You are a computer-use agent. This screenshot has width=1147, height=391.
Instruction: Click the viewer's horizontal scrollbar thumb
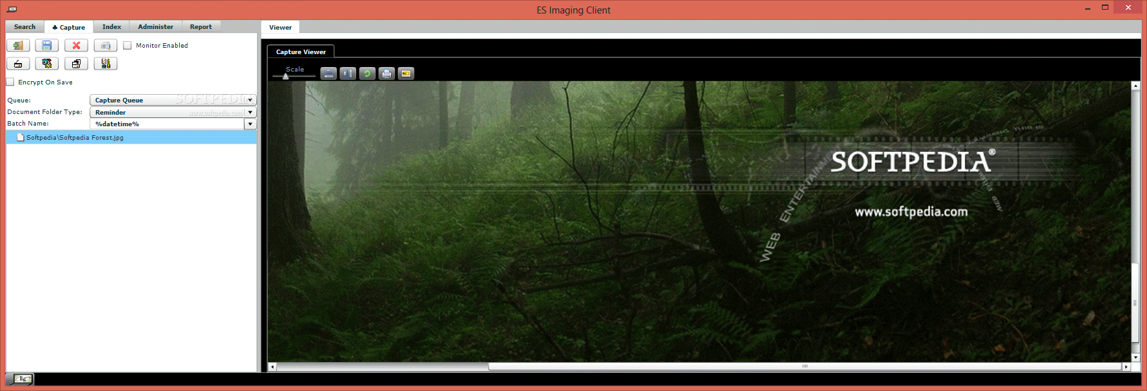click(x=804, y=367)
